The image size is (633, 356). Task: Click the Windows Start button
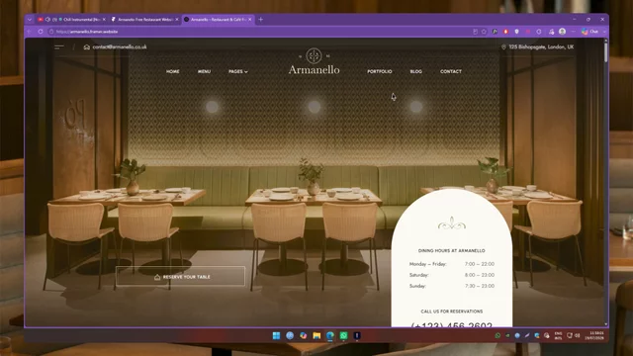pos(276,335)
